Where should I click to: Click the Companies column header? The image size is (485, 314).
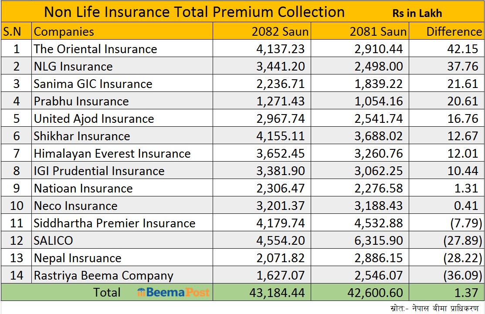[64, 32]
